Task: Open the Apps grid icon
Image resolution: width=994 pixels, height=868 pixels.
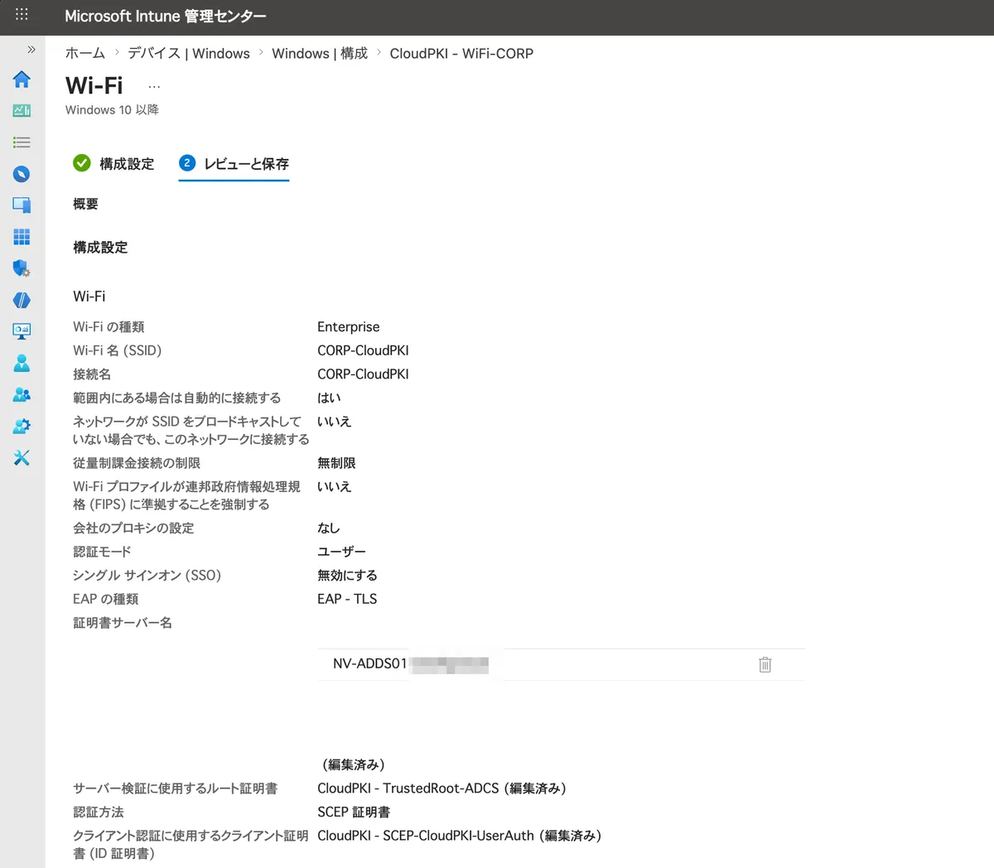Action: coord(22,237)
